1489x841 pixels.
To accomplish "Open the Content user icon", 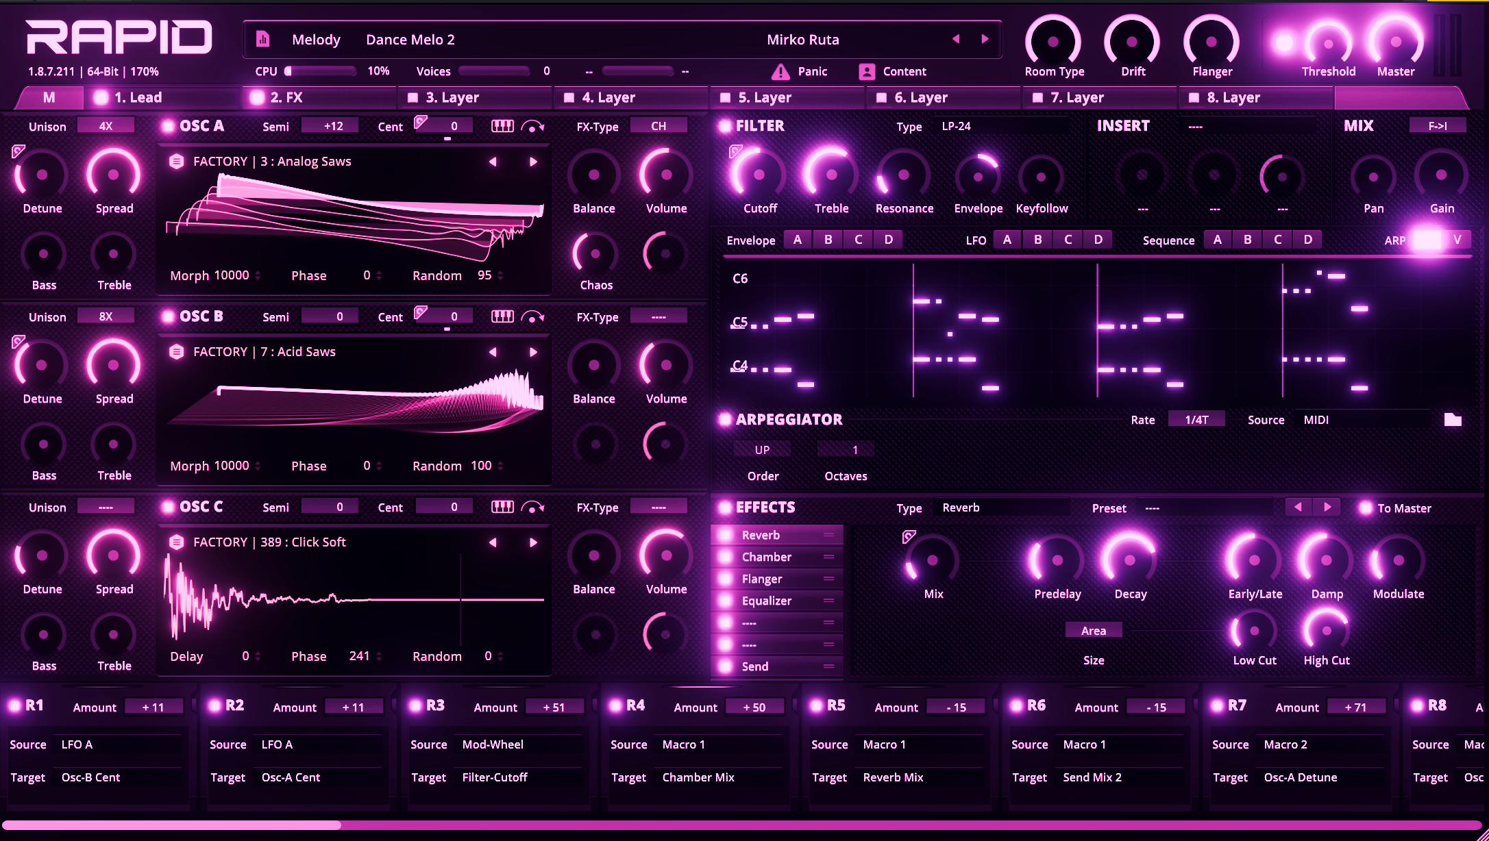I will pos(867,71).
